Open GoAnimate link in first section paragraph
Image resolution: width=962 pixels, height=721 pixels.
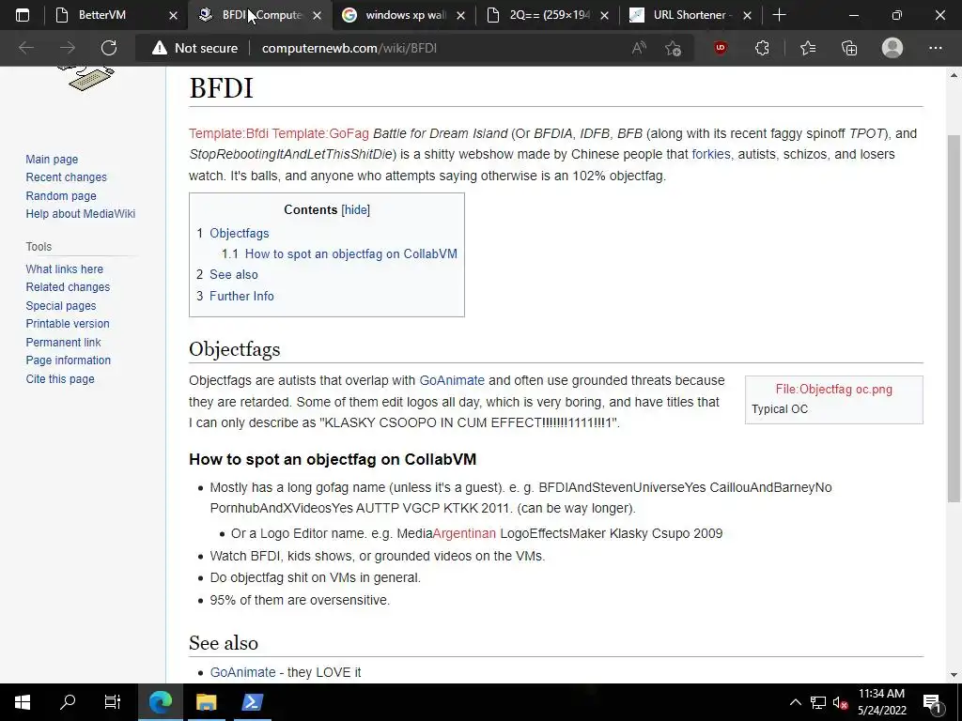click(x=452, y=381)
